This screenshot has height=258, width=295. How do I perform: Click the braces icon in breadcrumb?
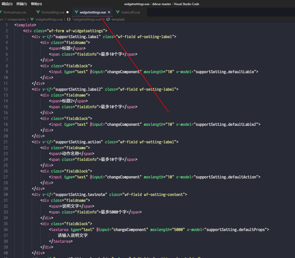tap(69, 19)
